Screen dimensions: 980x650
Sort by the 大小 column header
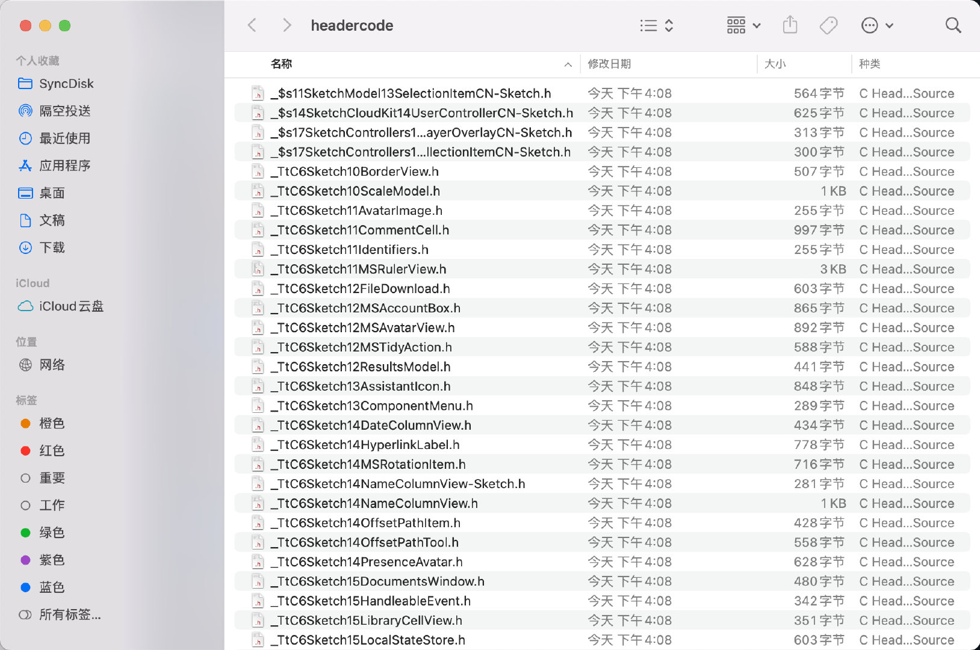775,64
